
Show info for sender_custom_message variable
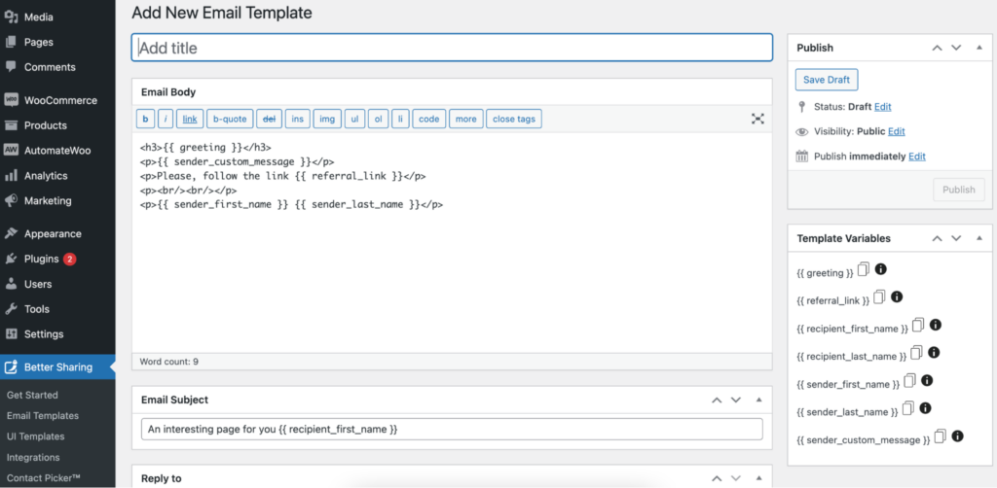958,436
